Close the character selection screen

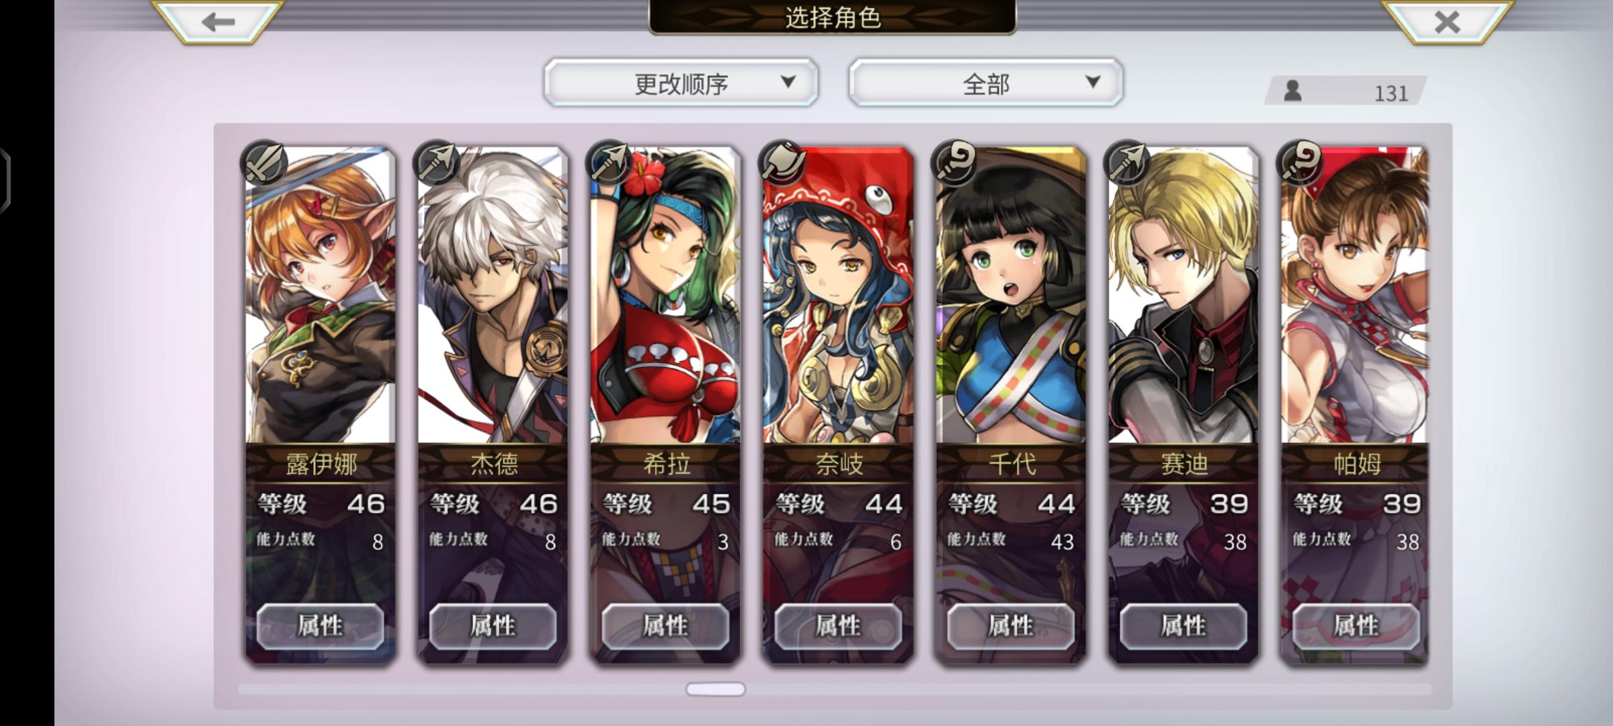coord(1446,22)
